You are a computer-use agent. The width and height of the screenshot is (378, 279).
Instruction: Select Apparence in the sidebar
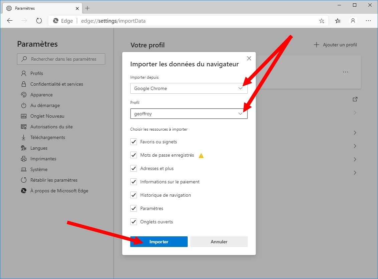pyautogui.click(x=41, y=95)
